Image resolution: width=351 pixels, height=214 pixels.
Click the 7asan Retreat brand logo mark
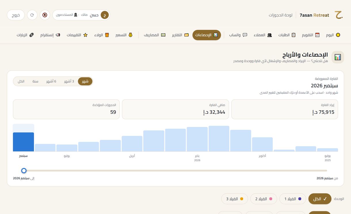click(339, 15)
